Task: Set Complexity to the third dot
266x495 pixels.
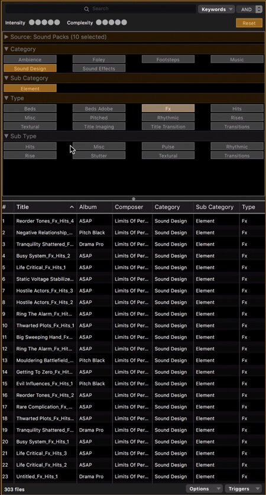Action: (111, 22)
